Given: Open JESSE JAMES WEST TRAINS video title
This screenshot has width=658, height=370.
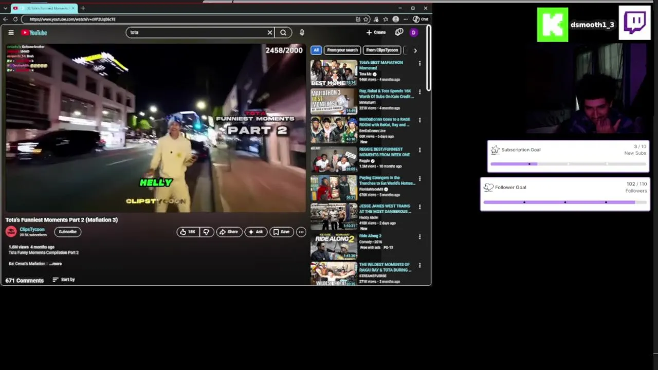Looking at the screenshot, I should 385,209.
